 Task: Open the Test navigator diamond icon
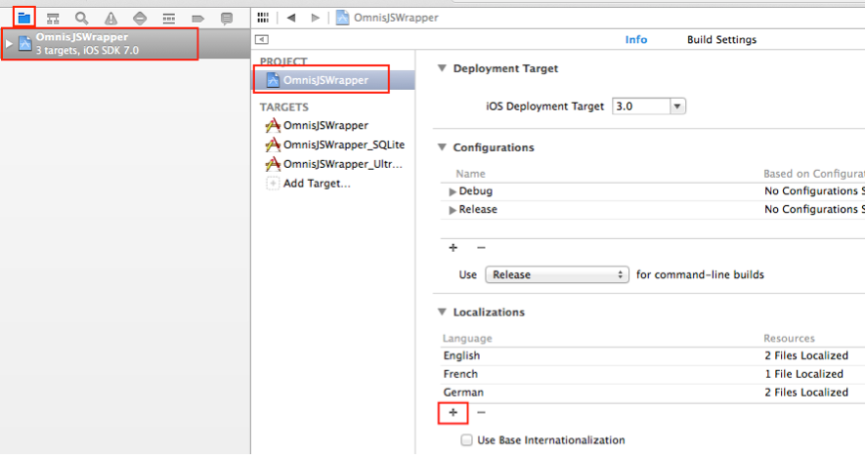140,19
